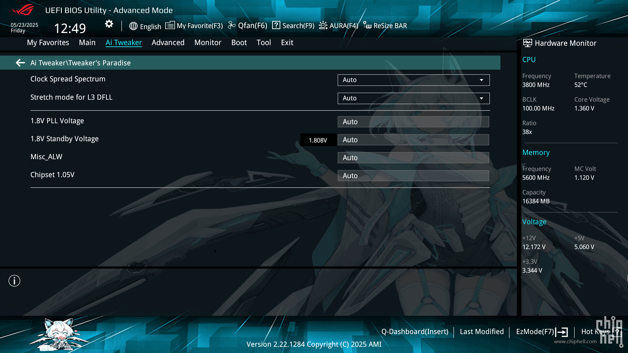The height and width of the screenshot is (353, 628).
Task: Select the Clock Spread Spectrum label
Action: coord(68,79)
